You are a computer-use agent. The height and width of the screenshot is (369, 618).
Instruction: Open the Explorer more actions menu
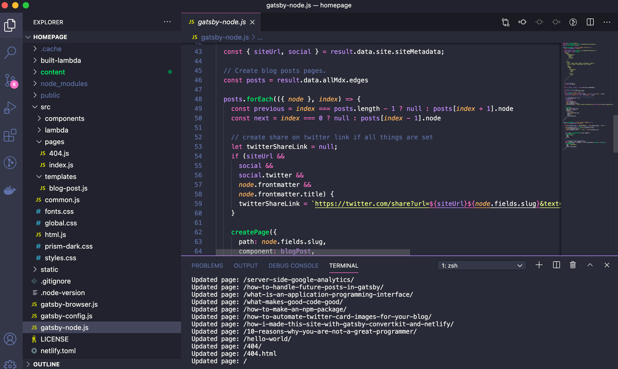tap(168, 22)
